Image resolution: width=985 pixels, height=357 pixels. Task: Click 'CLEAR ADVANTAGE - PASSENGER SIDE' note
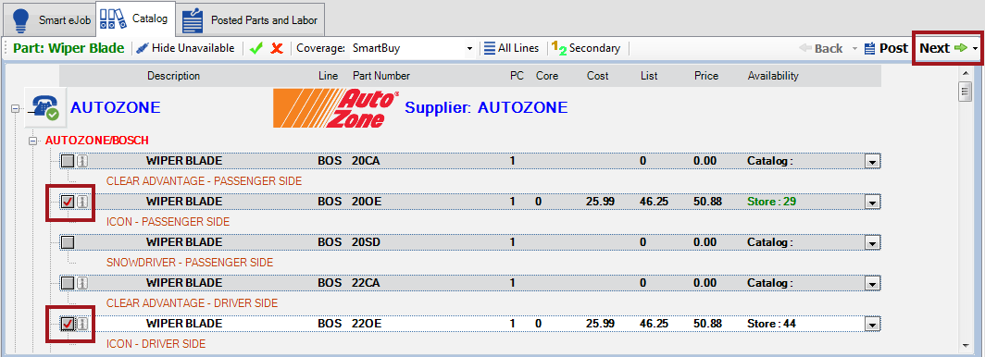point(205,181)
